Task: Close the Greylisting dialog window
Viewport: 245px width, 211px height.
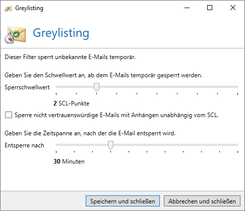Action: [x=233, y=8]
